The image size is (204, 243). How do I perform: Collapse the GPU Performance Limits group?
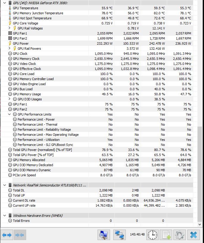[x=10, y=114]
